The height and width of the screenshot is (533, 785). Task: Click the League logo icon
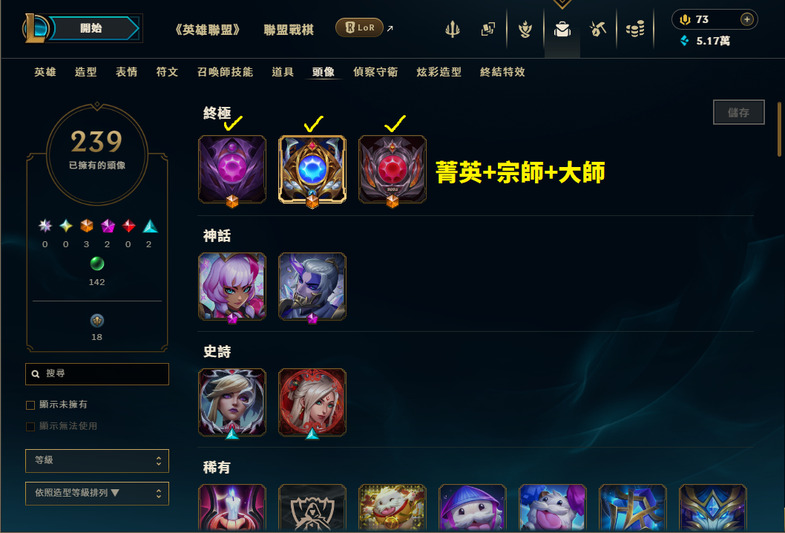pyautogui.click(x=35, y=28)
